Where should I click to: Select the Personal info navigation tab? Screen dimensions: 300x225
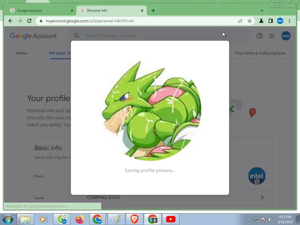tap(60, 53)
